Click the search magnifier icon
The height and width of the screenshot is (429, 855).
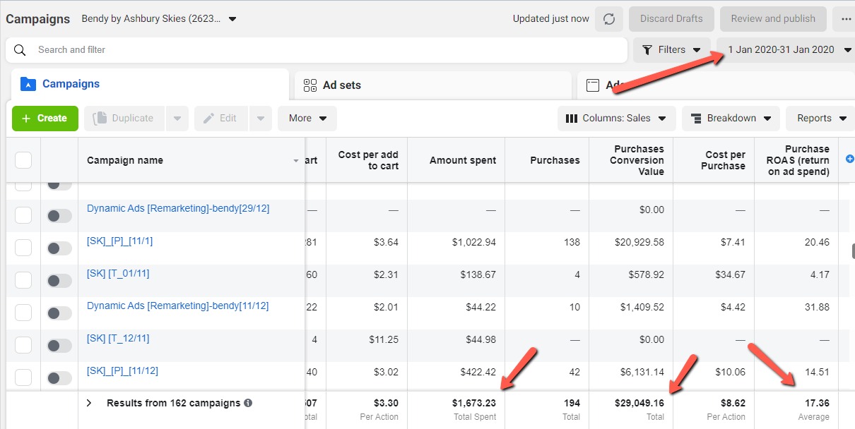(19, 50)
